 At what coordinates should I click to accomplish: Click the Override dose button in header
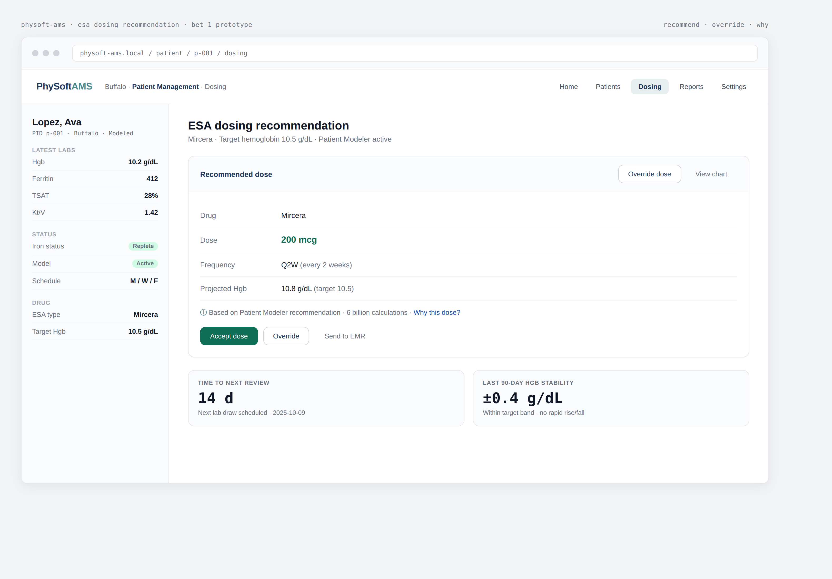click(649, 174)
